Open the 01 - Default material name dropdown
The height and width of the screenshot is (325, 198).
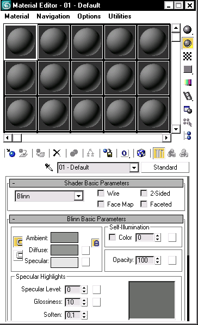click(134, 167)
